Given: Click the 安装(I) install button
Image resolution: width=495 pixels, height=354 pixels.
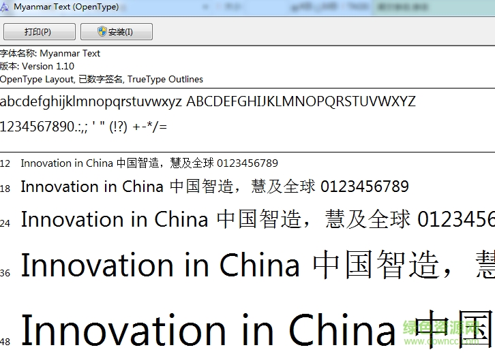Looking at the screenshot, I should click(117, 31).
